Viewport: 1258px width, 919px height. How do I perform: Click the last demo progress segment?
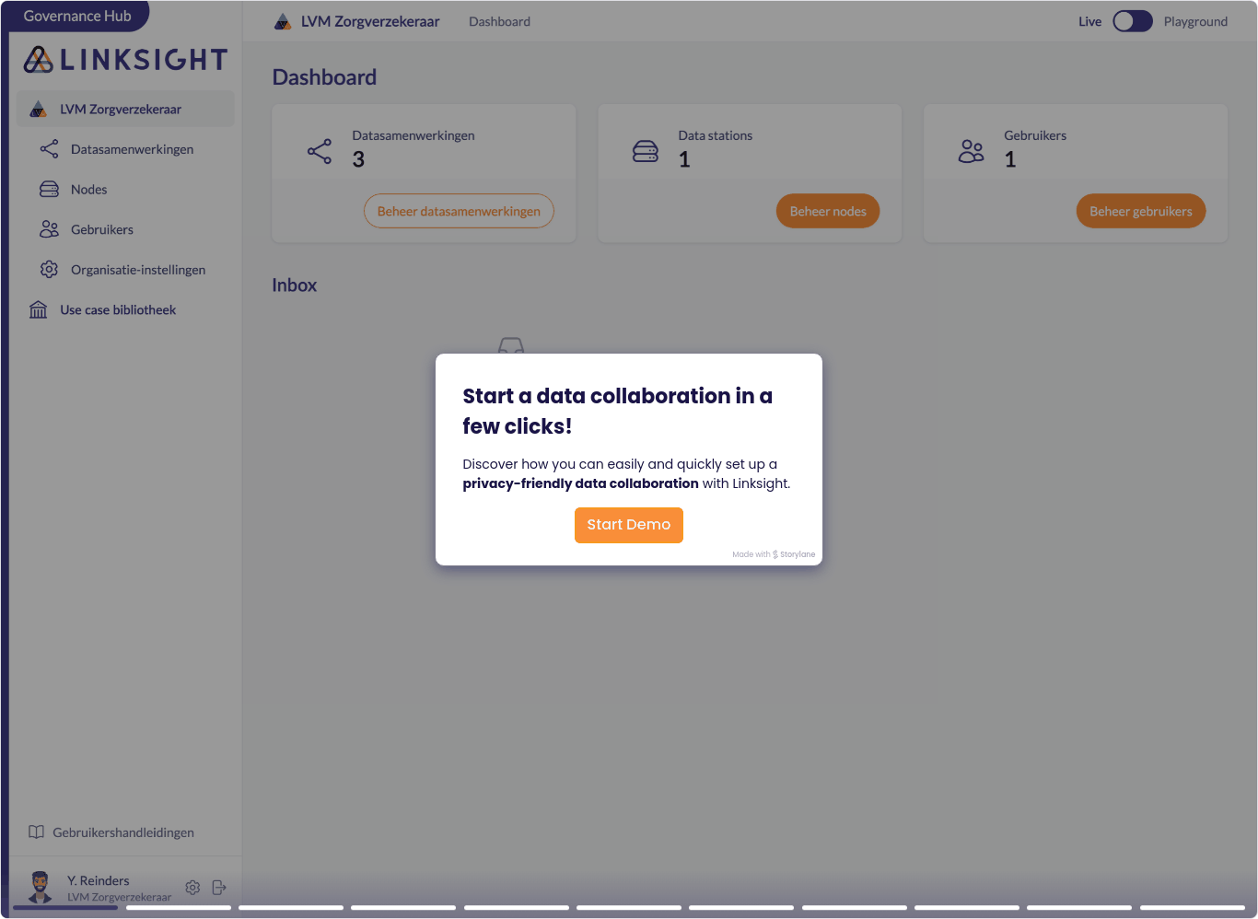point(1193,908)
